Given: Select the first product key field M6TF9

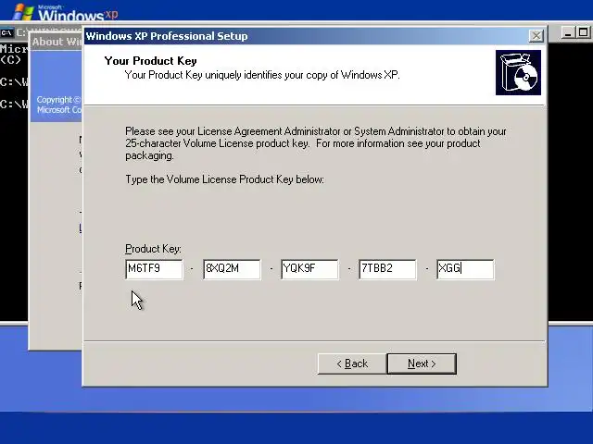Looking at the screenshot, I should (154, 269).
